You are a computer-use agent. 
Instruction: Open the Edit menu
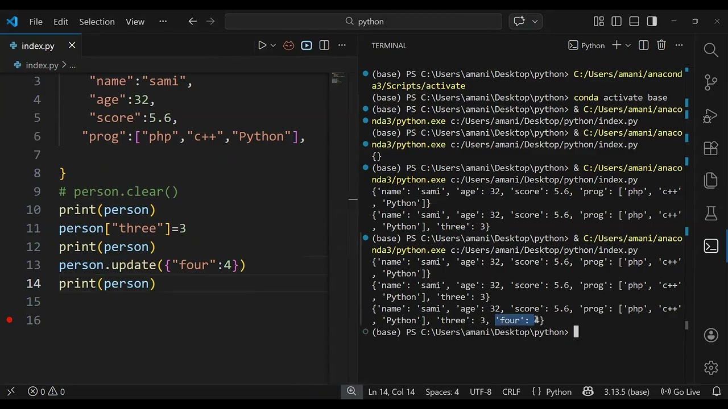coord(61,22)
